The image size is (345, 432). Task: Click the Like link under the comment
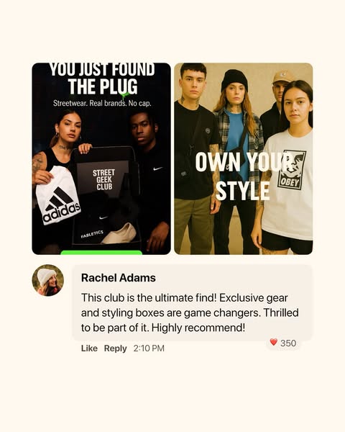click(x=89, y=348)
